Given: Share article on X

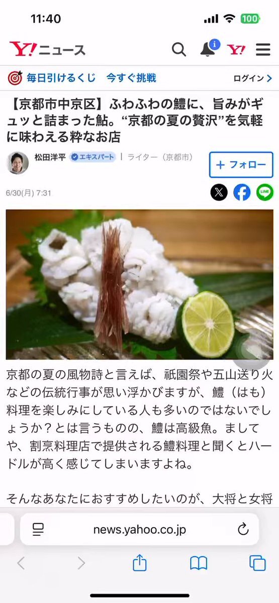Looking at the screenshot, I should pyautogui.click(x=219, y=192).
